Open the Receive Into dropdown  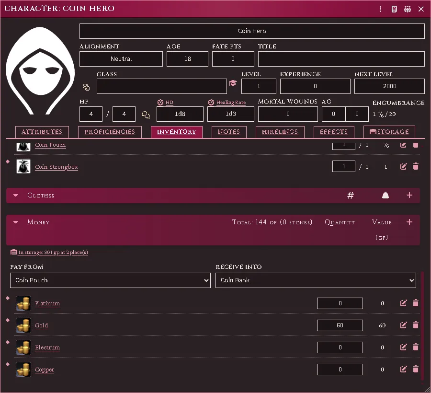tap(316, 280)
